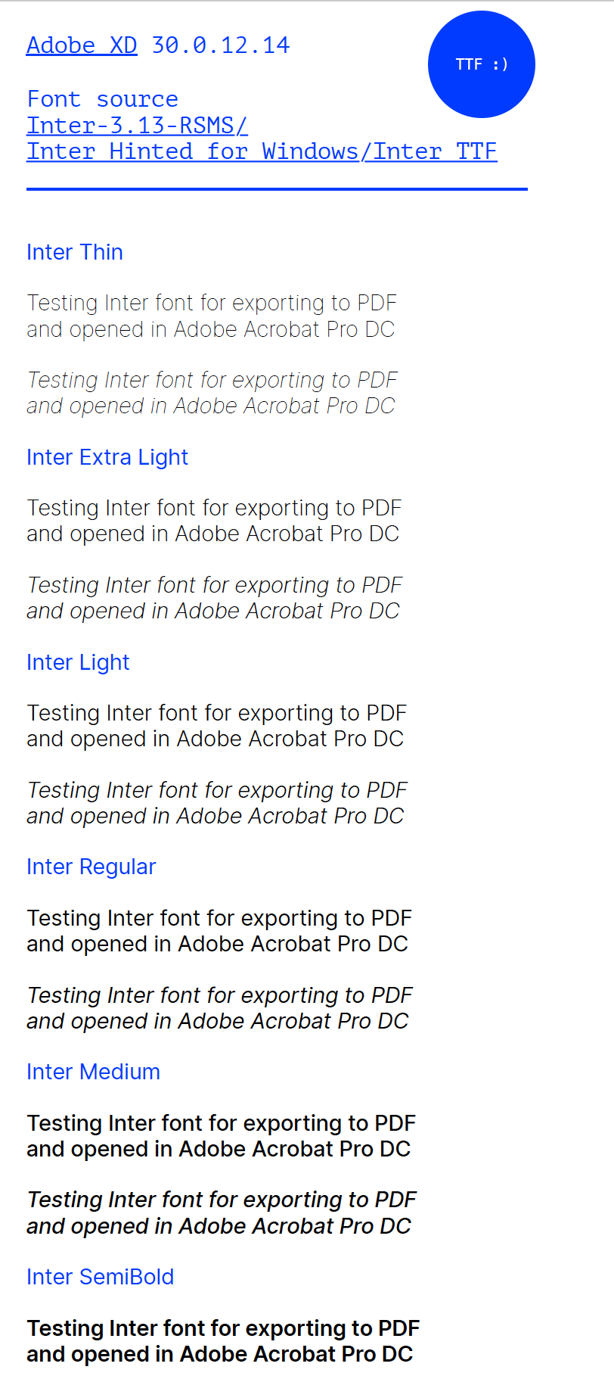Click the Inter Medium regular sample text
The height and width of the screenshot is (1379, 614).
tap(221, 1136)
